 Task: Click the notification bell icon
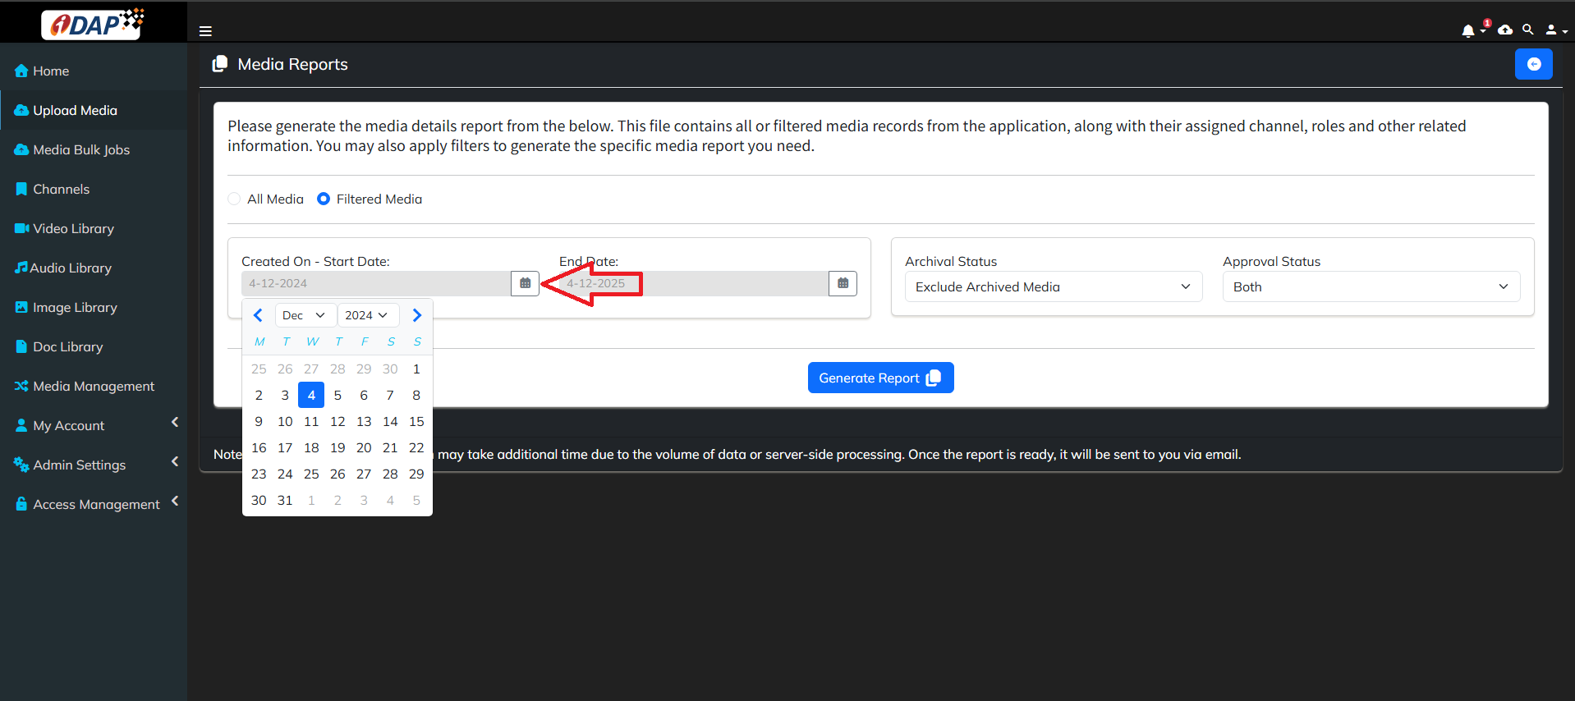click(x=1468, y=31)
